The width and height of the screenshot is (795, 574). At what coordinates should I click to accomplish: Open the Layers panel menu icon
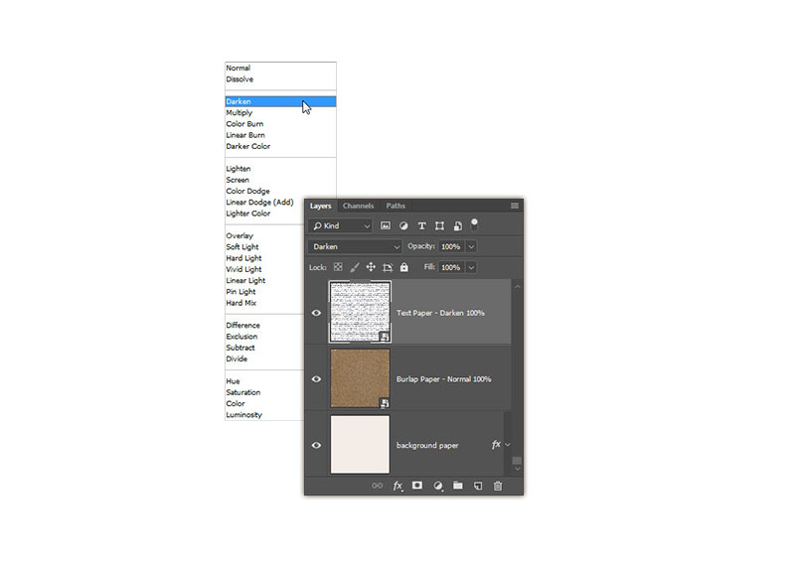[x=515, y=206]
